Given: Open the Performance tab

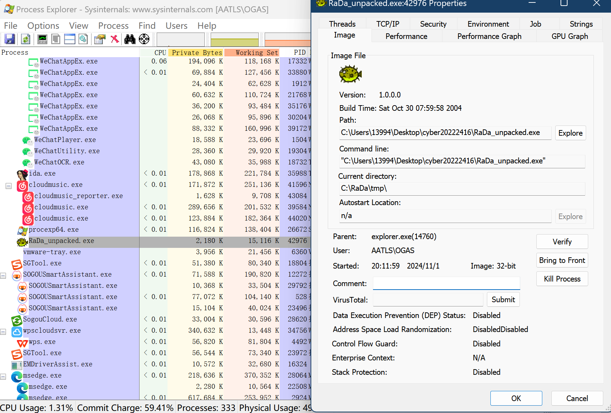Looking at the screenshot, I should point(406,36).
